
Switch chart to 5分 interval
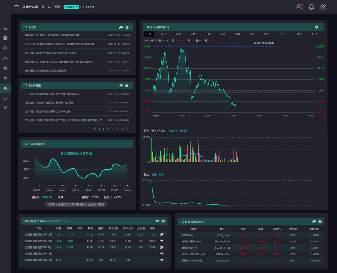[252, 34]
